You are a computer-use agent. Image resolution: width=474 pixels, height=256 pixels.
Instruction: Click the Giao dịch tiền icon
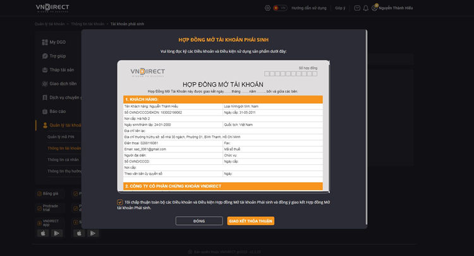pos(45,83)
